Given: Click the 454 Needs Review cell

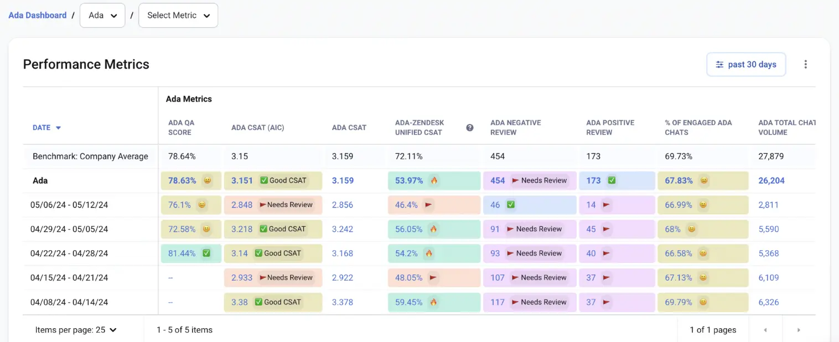Looking at the screenshot, I should [530, 180].
